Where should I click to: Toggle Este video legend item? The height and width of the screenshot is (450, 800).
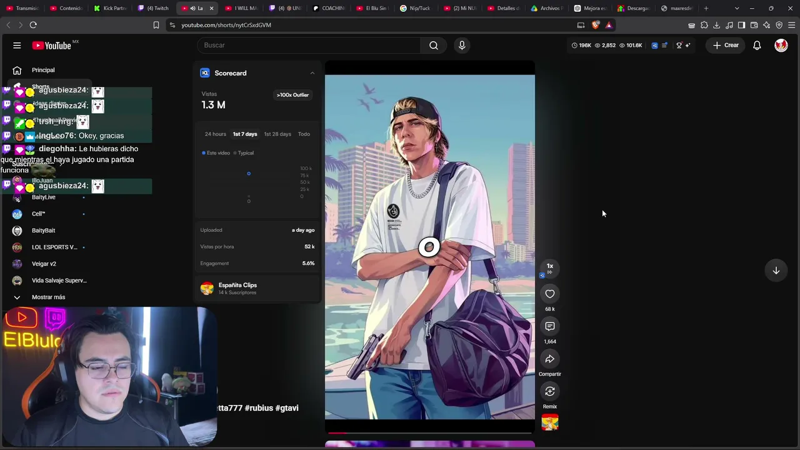[216, 153]
